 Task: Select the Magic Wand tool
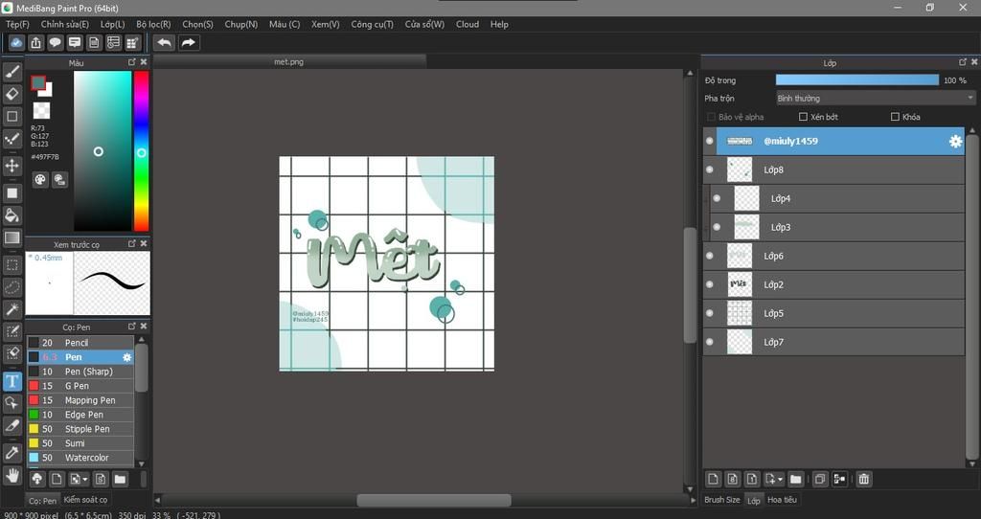(11, 309)
